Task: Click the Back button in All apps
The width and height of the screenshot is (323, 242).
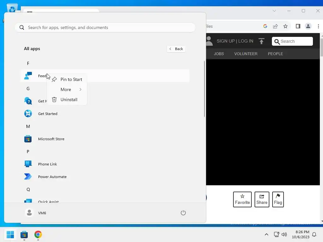Action: pos(176,49)
